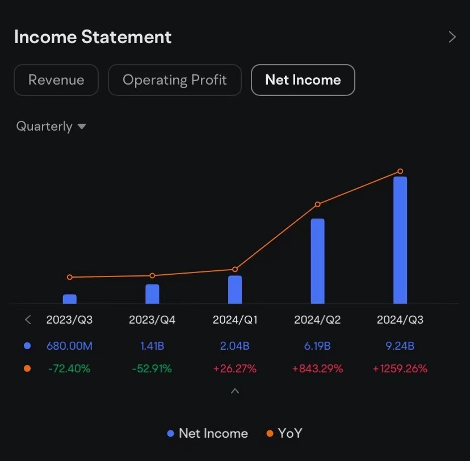The image size is (470, 461).
Task: Click the +1259.26% YoY value
Action: [400, 368]
